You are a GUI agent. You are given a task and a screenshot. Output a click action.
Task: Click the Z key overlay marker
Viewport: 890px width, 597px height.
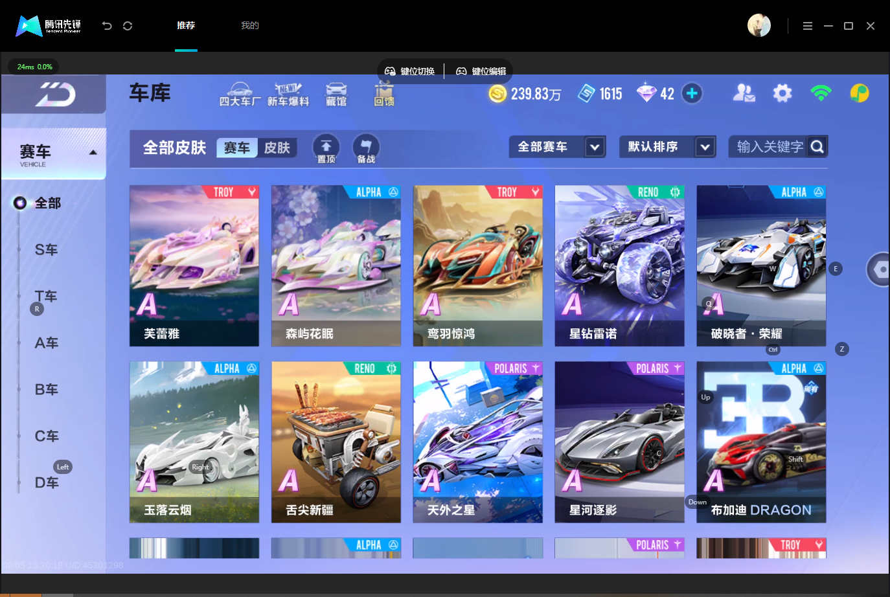842,349
